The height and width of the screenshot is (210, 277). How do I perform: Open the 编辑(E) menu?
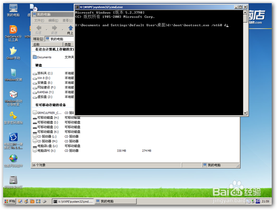53,21
